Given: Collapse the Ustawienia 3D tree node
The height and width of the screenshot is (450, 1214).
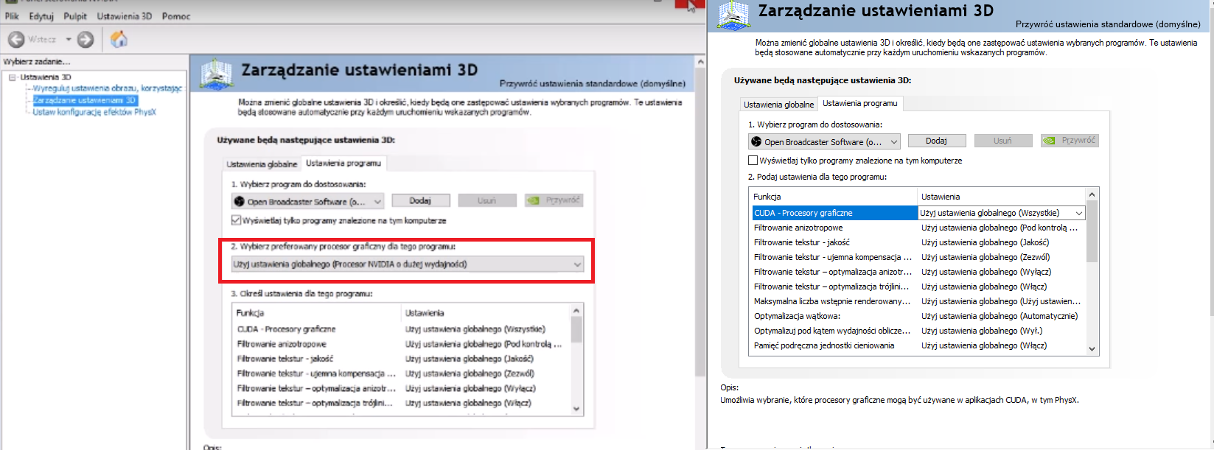Looking at the screenshot, I should [12, 77].
